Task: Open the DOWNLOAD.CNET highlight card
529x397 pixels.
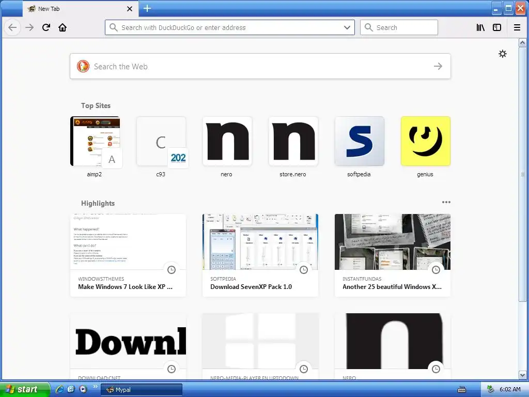Action: (128, 346)
